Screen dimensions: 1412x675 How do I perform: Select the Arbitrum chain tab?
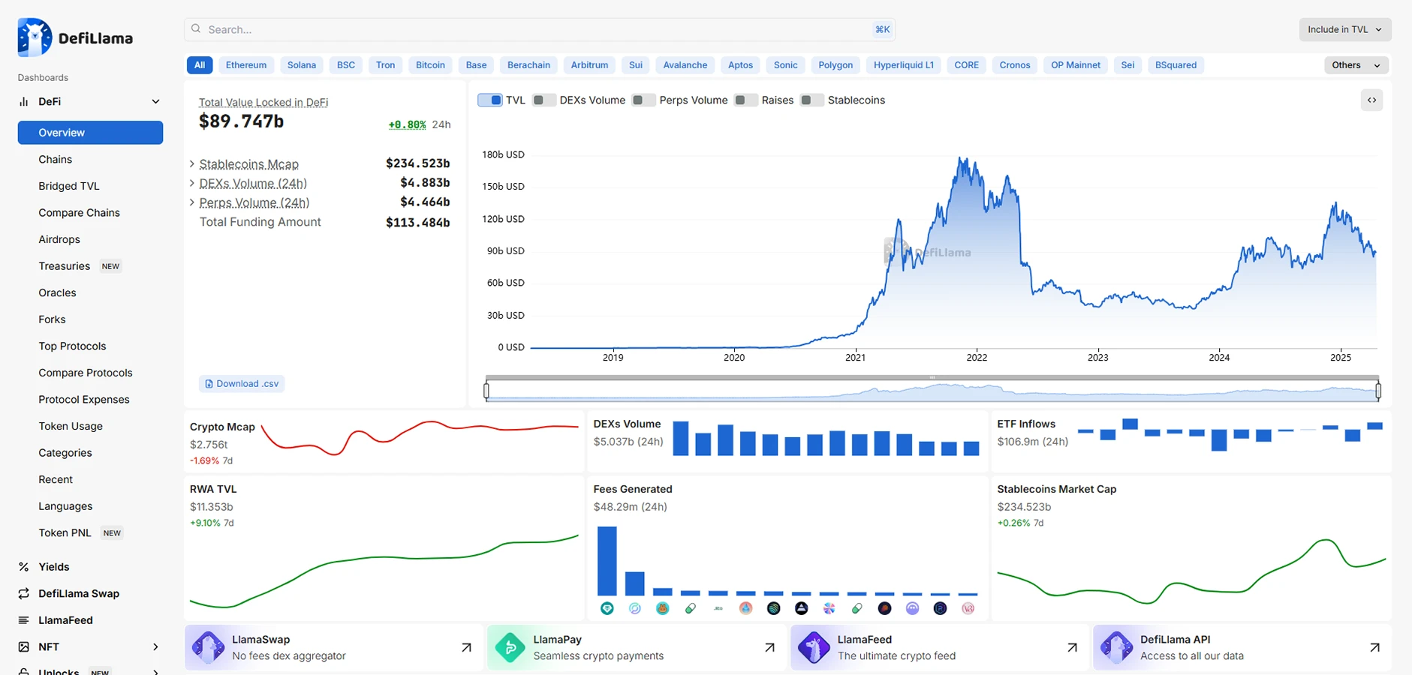589,65
